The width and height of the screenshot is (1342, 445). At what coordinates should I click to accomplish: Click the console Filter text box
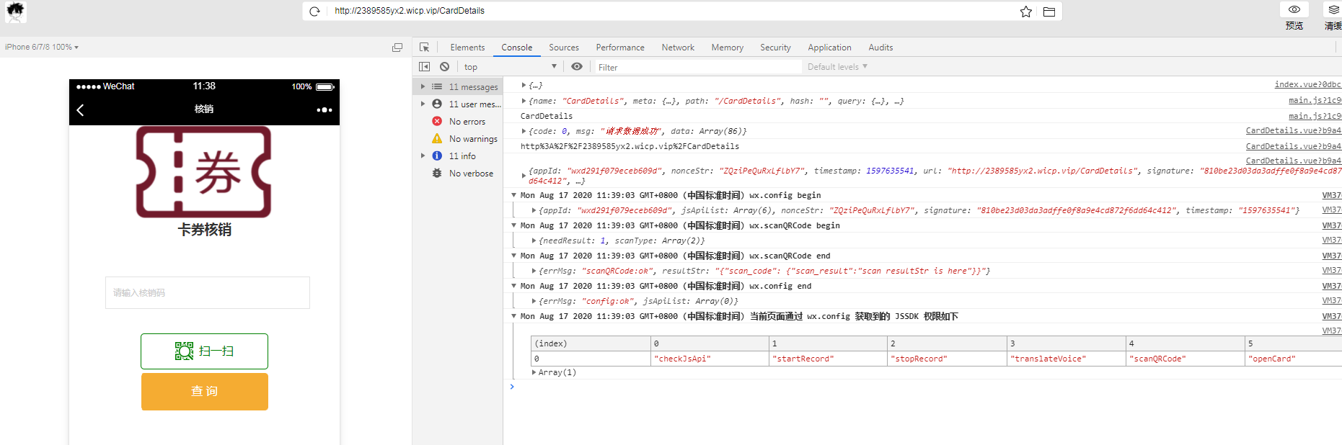click(696, 67)
